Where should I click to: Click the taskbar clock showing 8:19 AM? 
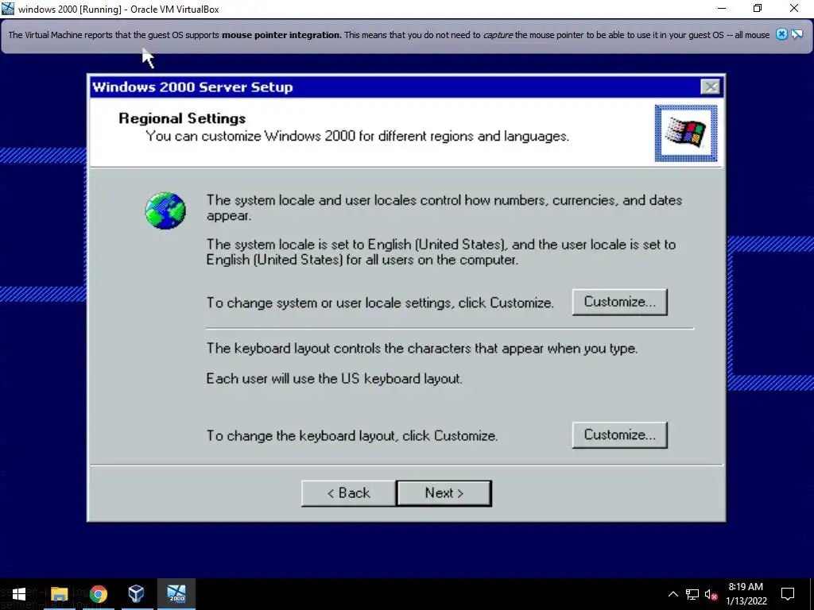tap(746, 594)
